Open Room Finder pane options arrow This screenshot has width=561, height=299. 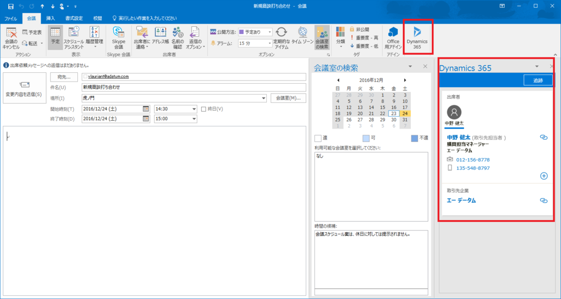(410, 66)
